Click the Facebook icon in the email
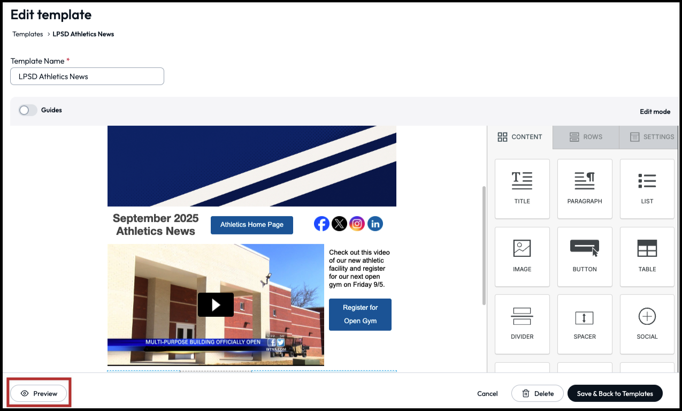 coord(321,224)
